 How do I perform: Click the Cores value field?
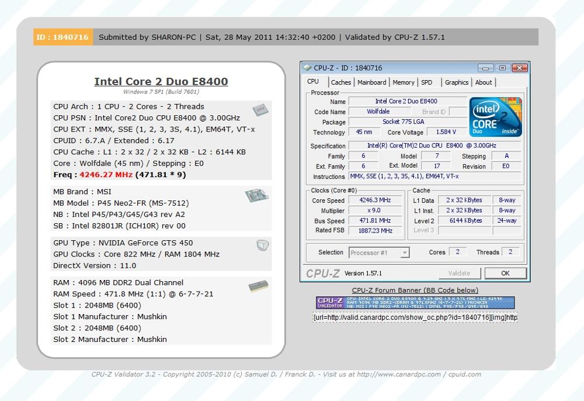point(458,252)
